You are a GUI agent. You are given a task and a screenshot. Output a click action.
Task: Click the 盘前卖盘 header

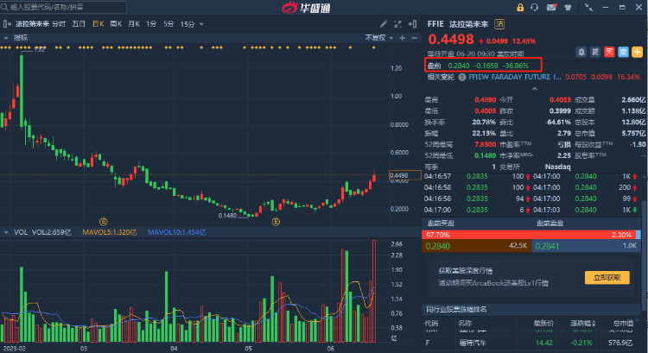tap(550, 224)
